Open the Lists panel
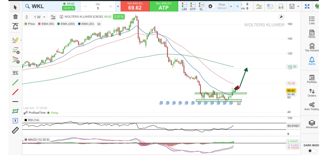Screen dimensions: 333x164 pos(312,20)
